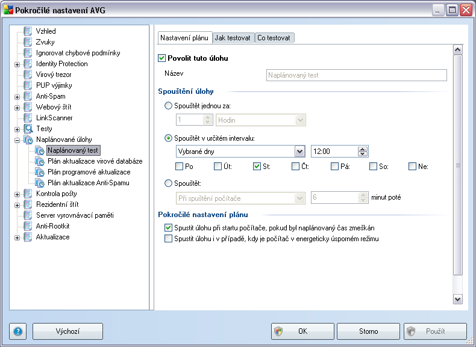Click icon of Plán programové aktualizace

tap(39, 172)
